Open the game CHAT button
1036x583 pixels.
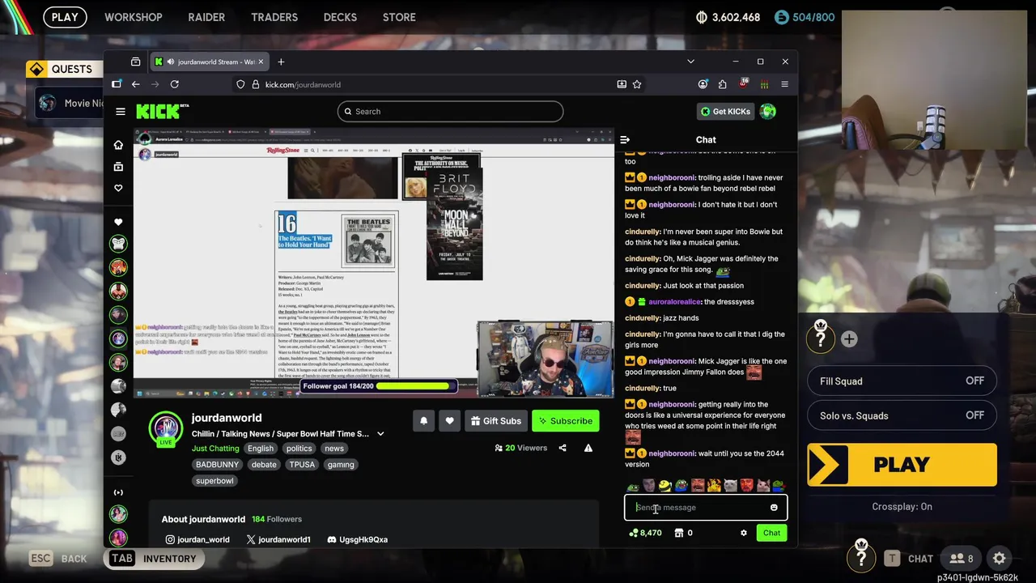pyautogui.click(x=909, y=558)
